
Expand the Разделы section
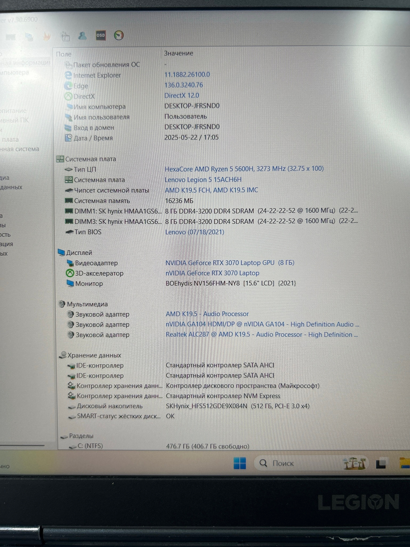(x=64, y=436)
